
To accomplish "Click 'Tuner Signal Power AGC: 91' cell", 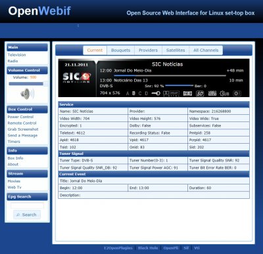I will (x=158, y=167).
